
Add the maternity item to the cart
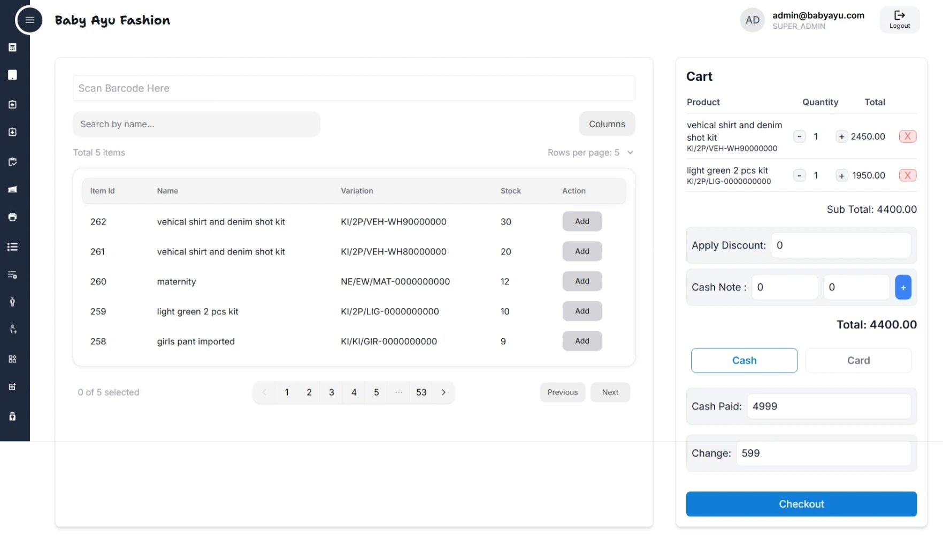coord(582,281)
